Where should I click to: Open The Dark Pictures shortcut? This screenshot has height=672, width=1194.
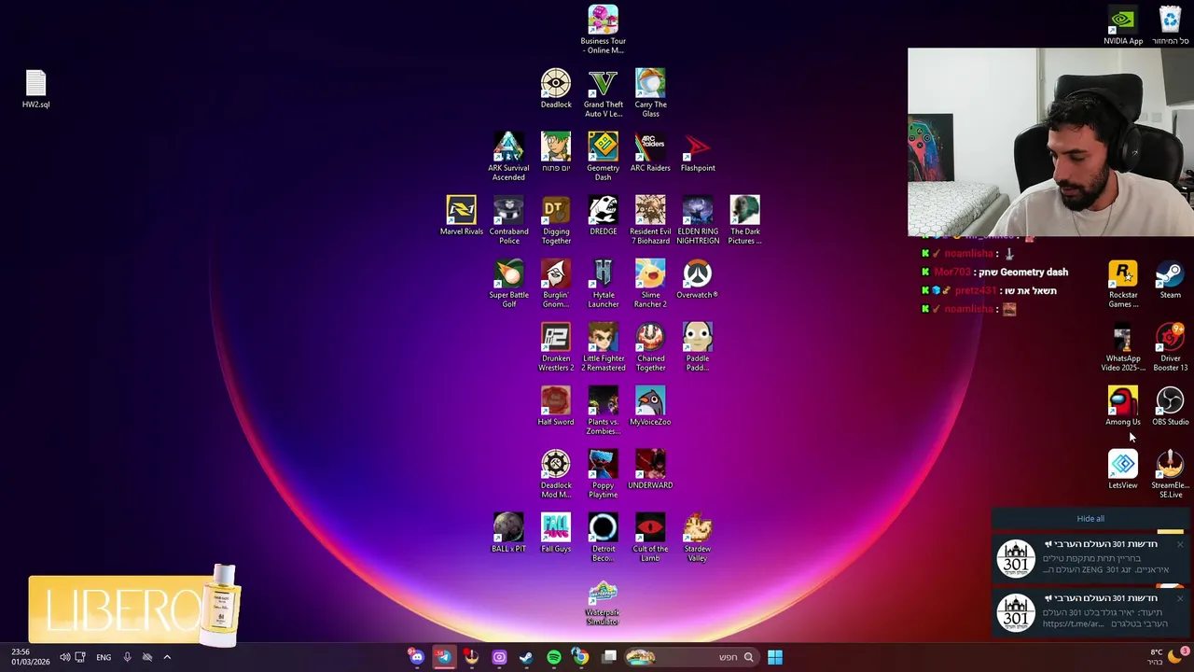pyautogui.click(x=744, y=219)
